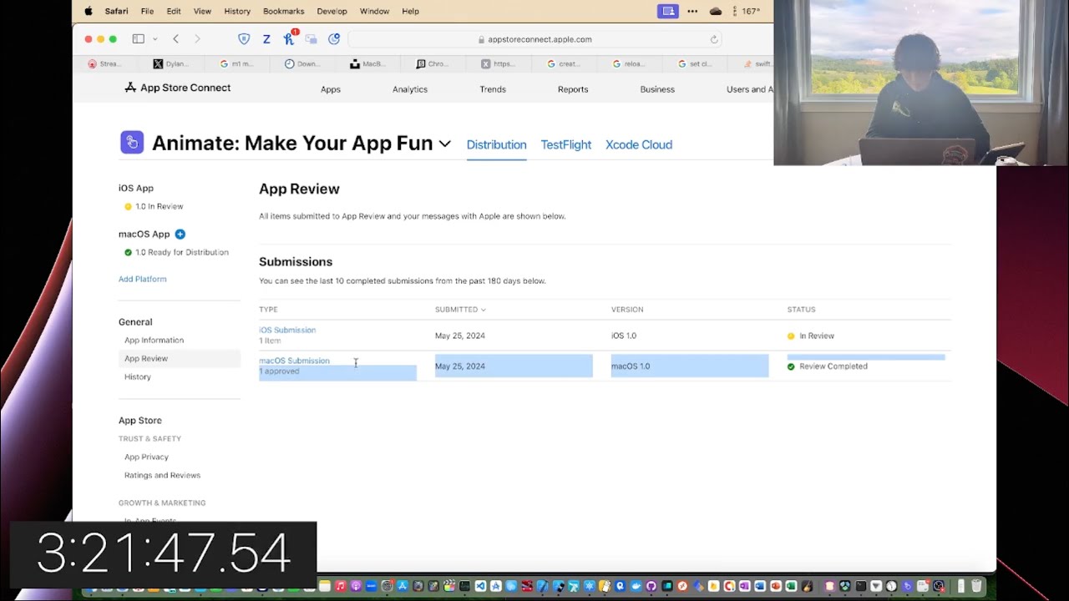The image size is (1069, 601).
Task: Open the Analytics navigation item
Action: 409,89
